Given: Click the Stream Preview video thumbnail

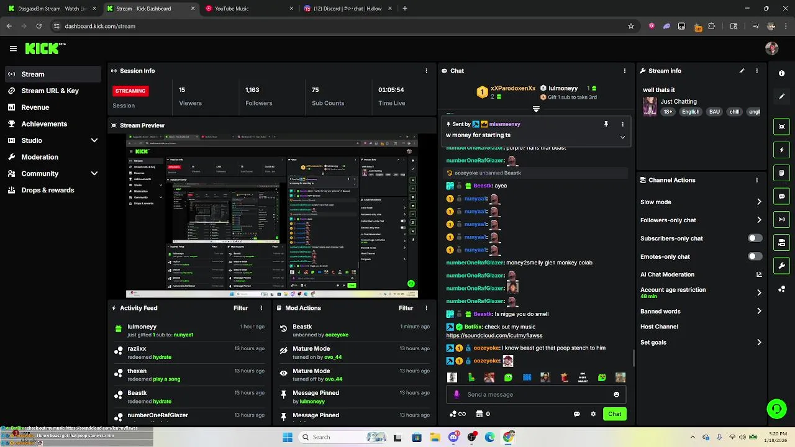Looking at the screenshot, I should [272, 215].
